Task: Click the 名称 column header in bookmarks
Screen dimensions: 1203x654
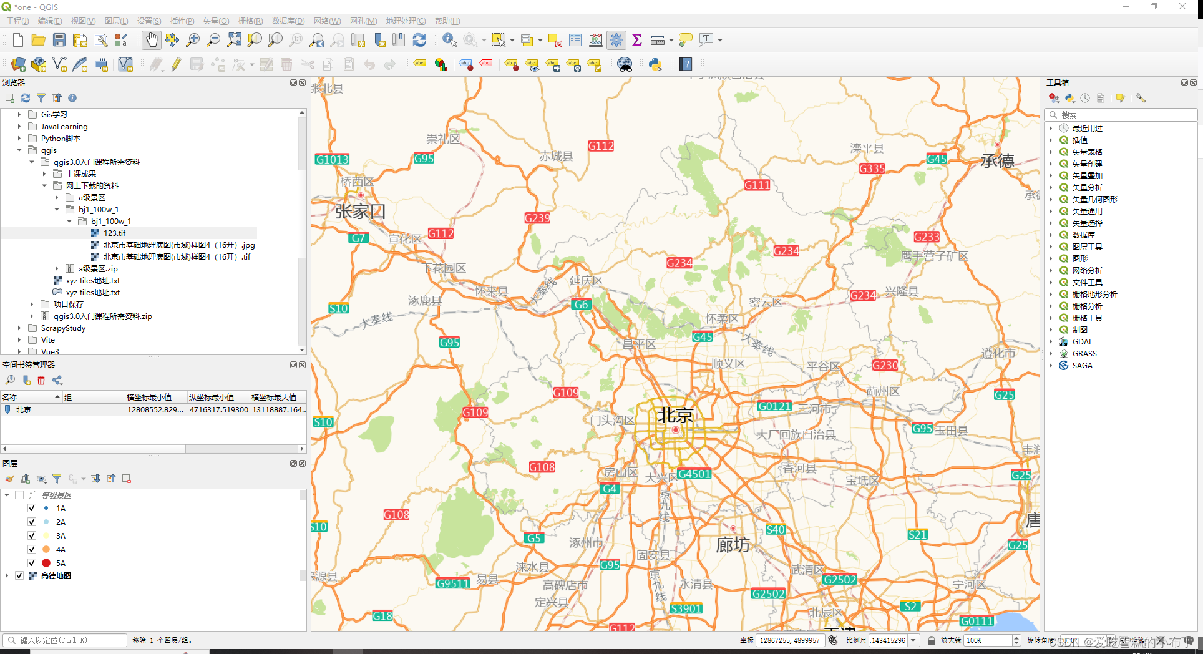Action: (x=31, y=397)
